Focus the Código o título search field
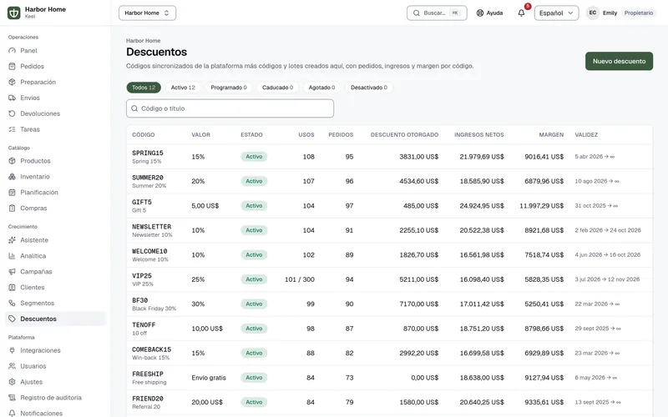Image resolution: width=668 pixels, height=417 pixels. (230, 108)
